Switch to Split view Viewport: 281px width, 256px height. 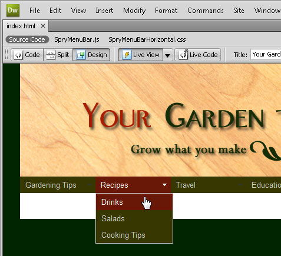pyautogui.click(x=58, y=55)
